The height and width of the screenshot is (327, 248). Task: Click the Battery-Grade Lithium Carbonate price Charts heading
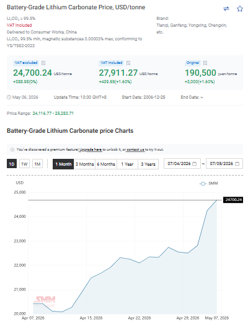[x=70, y=131]
